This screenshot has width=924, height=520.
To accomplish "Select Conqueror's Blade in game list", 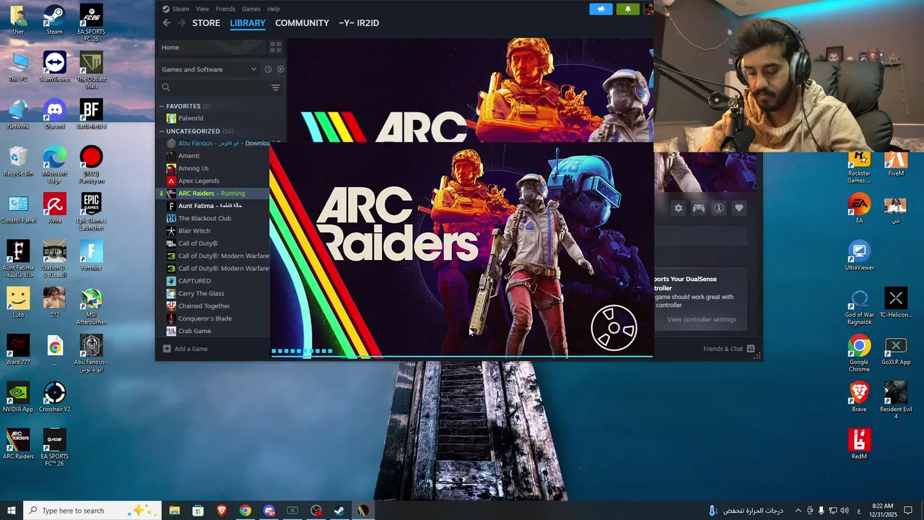I will (204, 318).
